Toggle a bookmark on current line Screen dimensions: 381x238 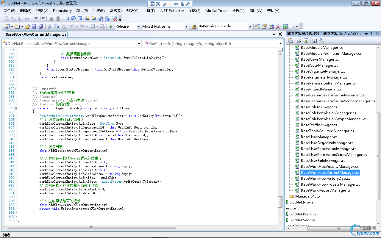(x=66, y=18)
